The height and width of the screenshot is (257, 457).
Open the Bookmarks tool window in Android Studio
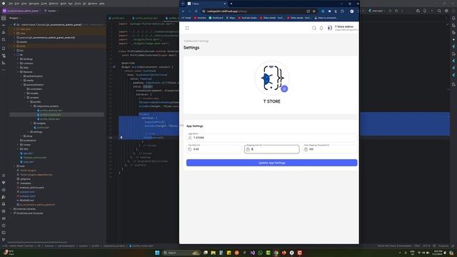(x=4, y=49)
